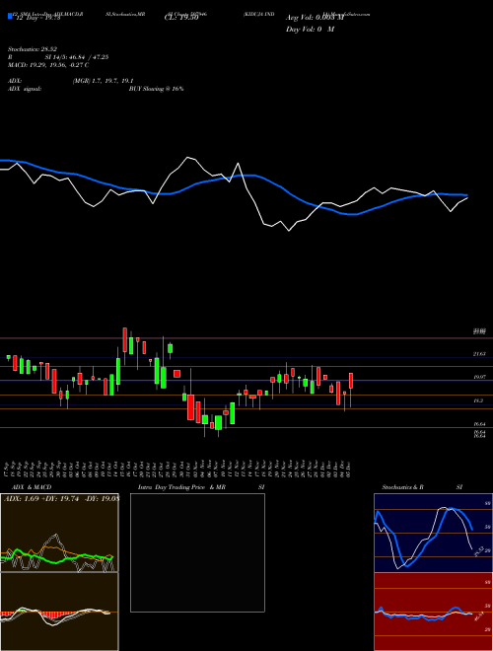Click the 'Intra Day Trading Price & MR' title
This screenshot has width=493, height=651.
183,487
